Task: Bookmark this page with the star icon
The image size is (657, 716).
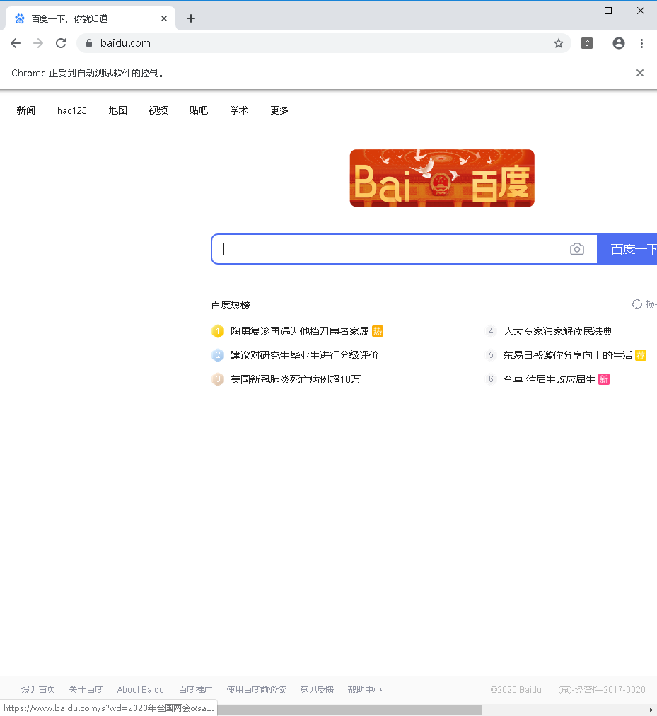Action: pyautogui.click(x=559, y=43)
